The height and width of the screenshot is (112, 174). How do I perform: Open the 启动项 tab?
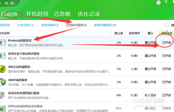pos(9,14)
